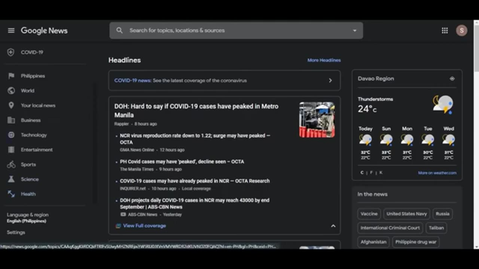479x269 pixels.
Task: Open the hamburger main menu
Action: tap(11, 30)
